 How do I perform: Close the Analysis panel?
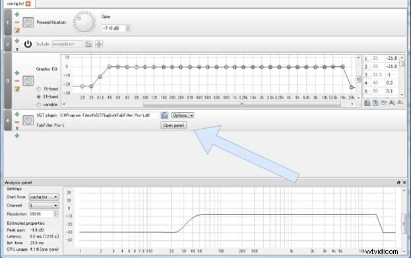tap(404, 183)
